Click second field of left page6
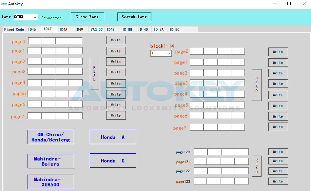This screenshot has width=311, height=191. tap(48, 104)
